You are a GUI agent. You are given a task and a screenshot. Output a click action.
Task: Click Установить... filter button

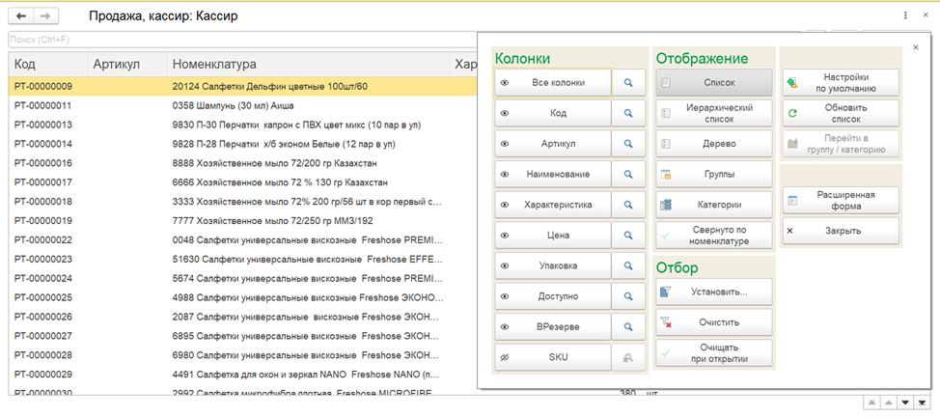tap(714, 292)
